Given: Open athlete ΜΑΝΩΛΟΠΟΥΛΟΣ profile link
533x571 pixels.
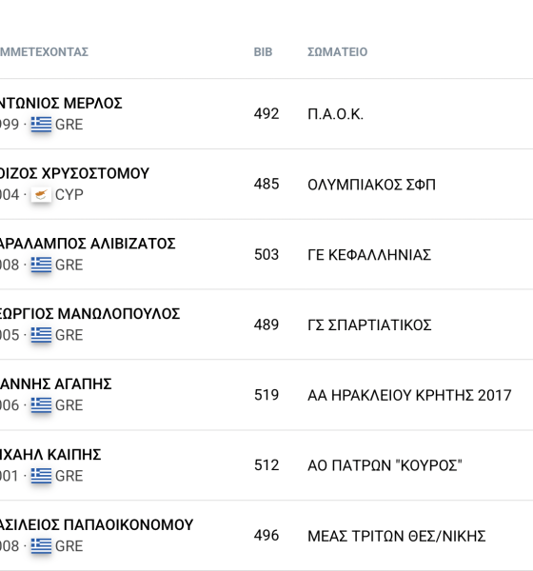Looking at the screenshot, I should coord(89,314).
